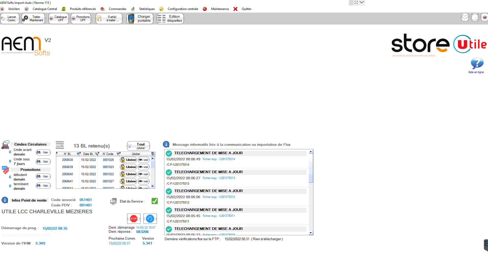Toggle the Etat du Service green checkbox

click(x=155, y=201)
